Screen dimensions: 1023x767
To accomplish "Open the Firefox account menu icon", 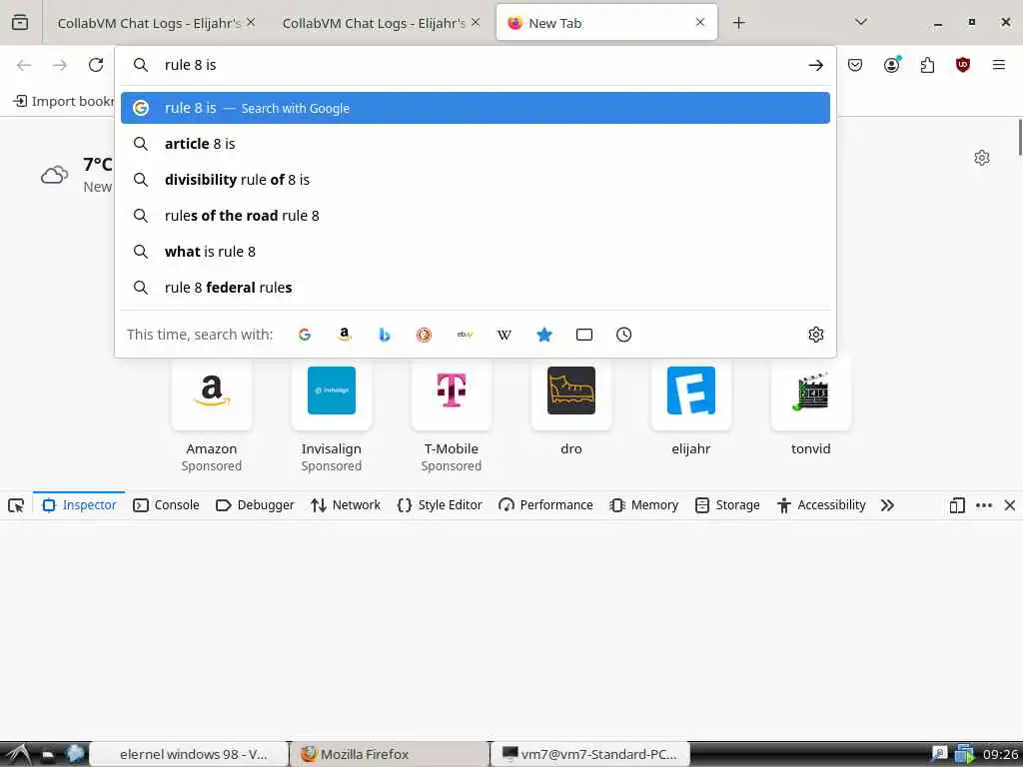I will click(x=892, y=65).
